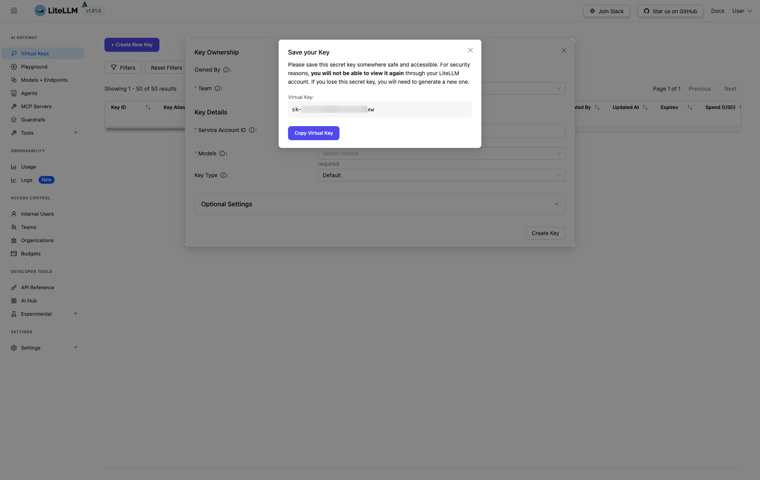The image size is (760, 480).
Task: Open MCP Servers from the sidebar
Action: coord(36,106)
